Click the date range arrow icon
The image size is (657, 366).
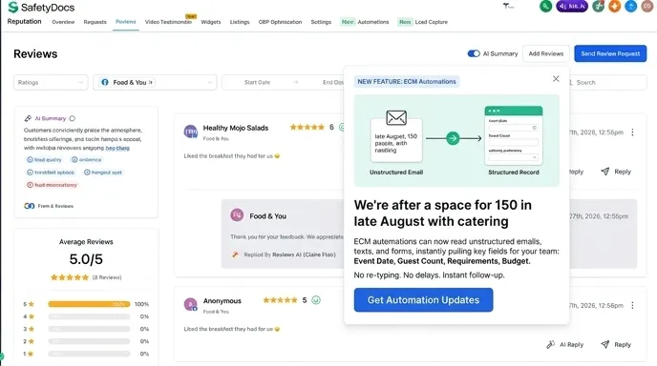click(296, 82)
